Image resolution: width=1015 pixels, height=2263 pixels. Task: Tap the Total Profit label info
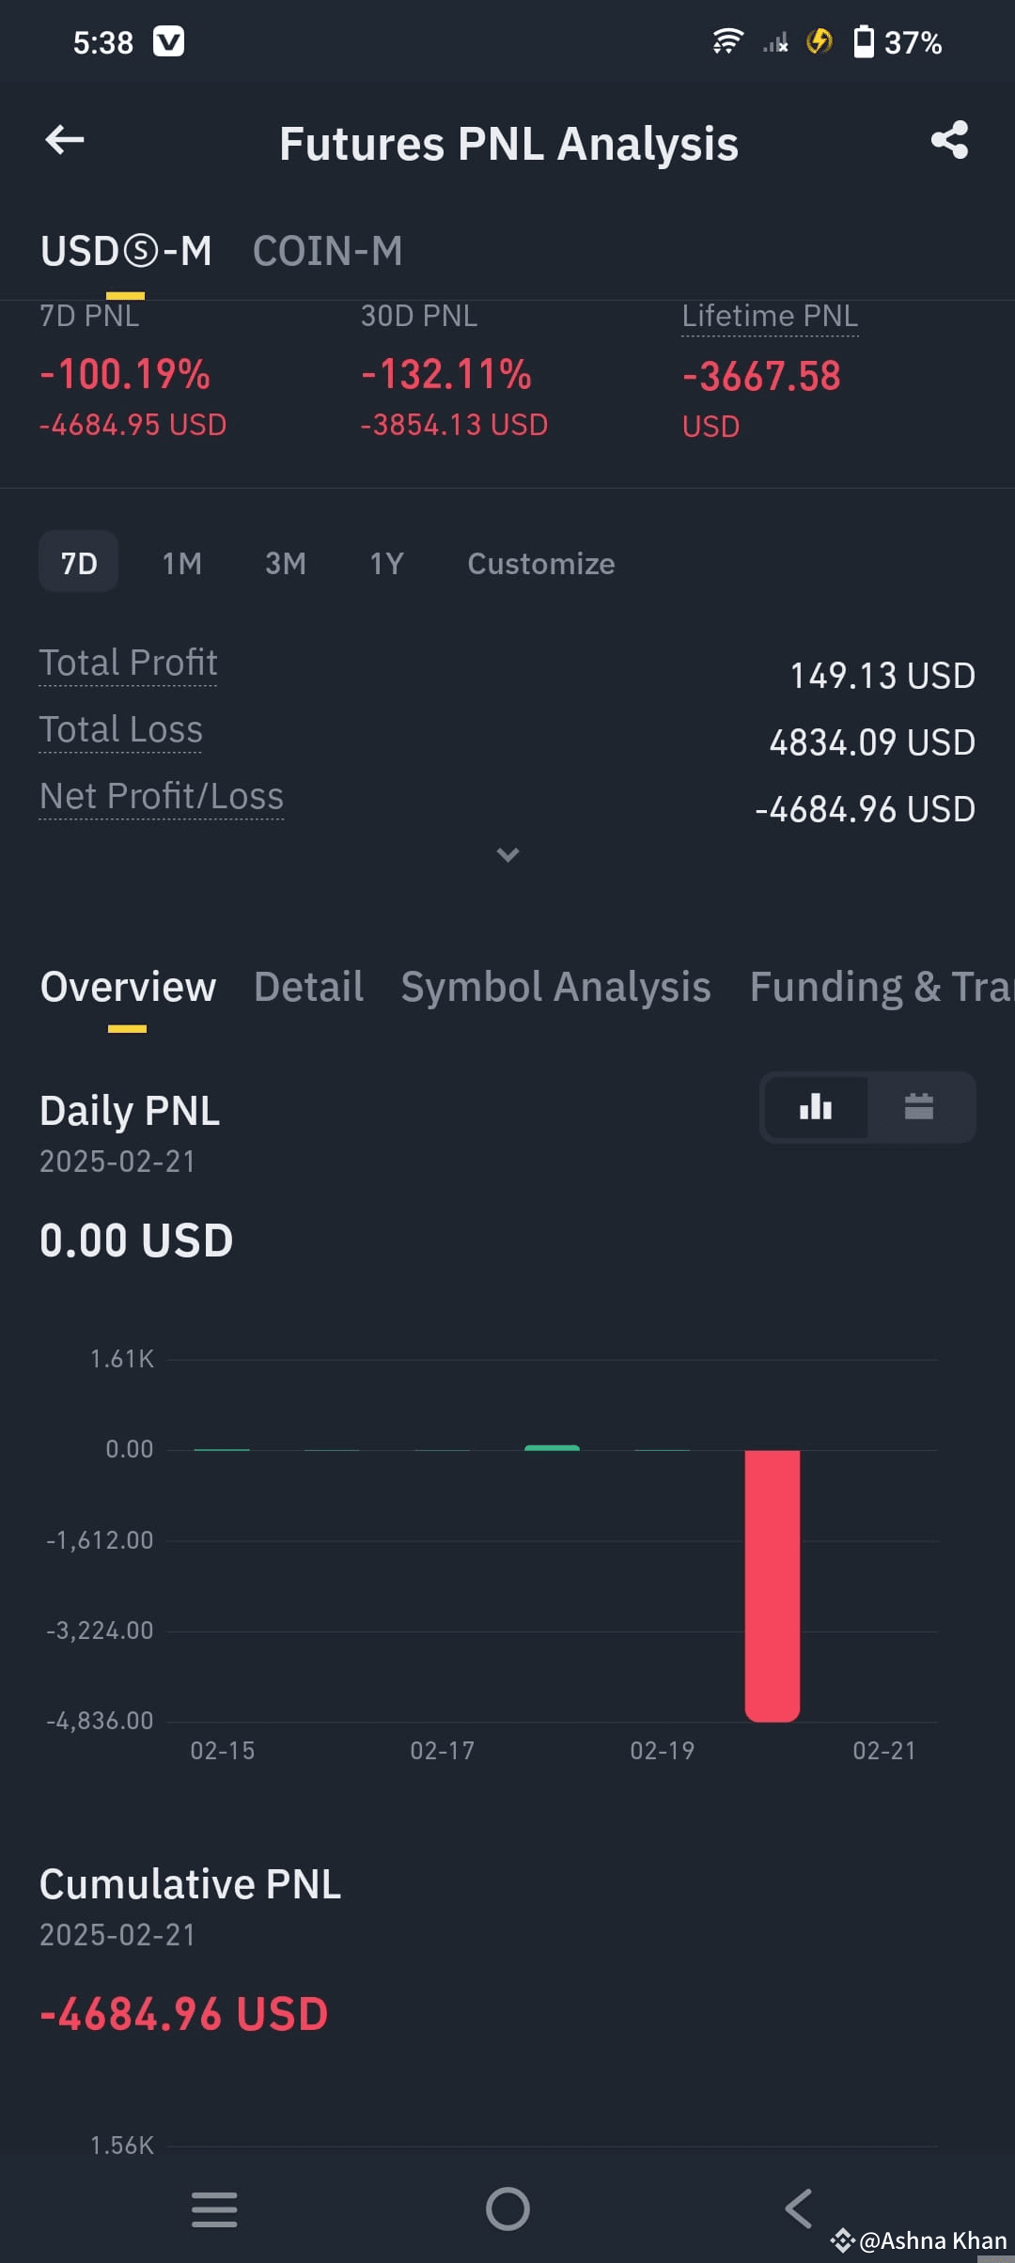tap(128, 663)
